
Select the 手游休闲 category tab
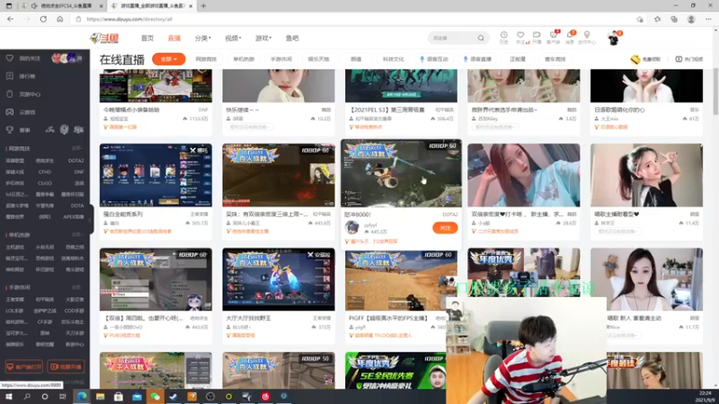pos(281,59)
